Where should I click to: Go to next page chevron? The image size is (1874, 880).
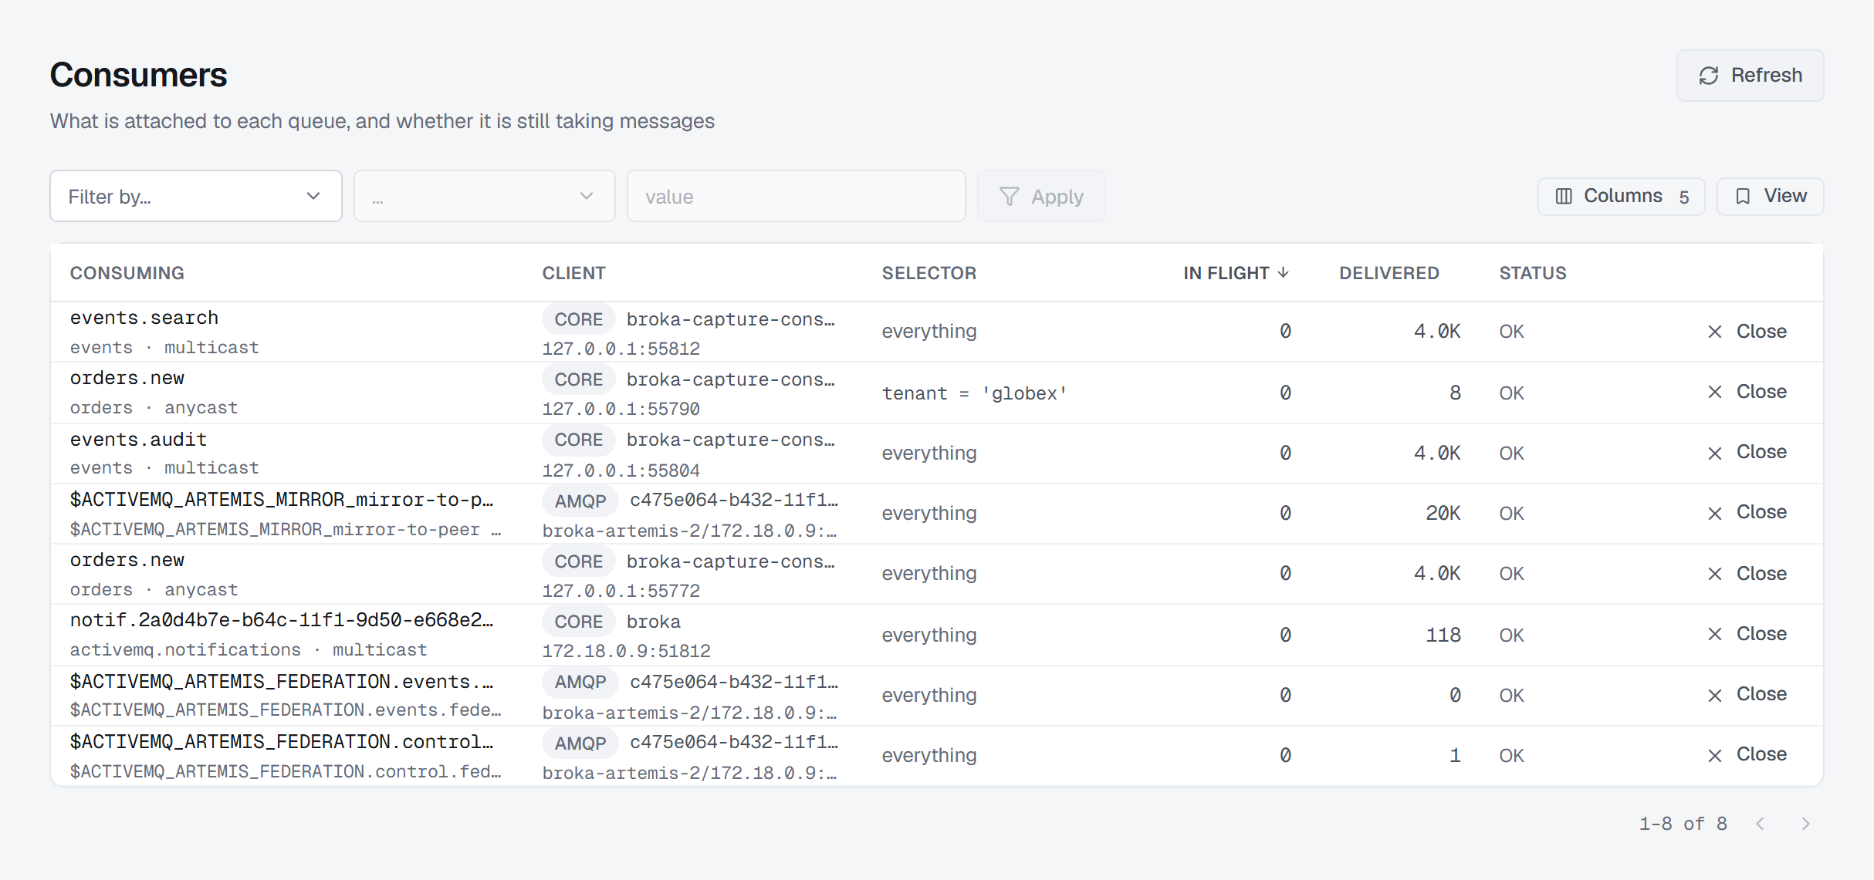[x=1805, y=824]
